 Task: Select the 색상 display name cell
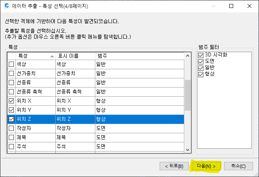[75, 64]
